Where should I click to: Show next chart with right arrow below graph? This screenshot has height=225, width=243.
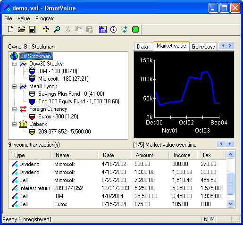click(x=230, y=144)
